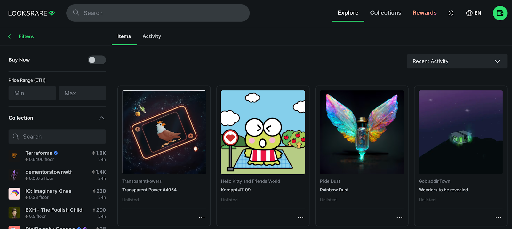Click the Terraforms collection avatar
512x229 pixels.
[14, 156]
